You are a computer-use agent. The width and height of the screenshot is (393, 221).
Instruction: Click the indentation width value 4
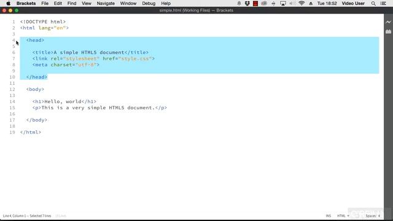(x=379, y=215)
